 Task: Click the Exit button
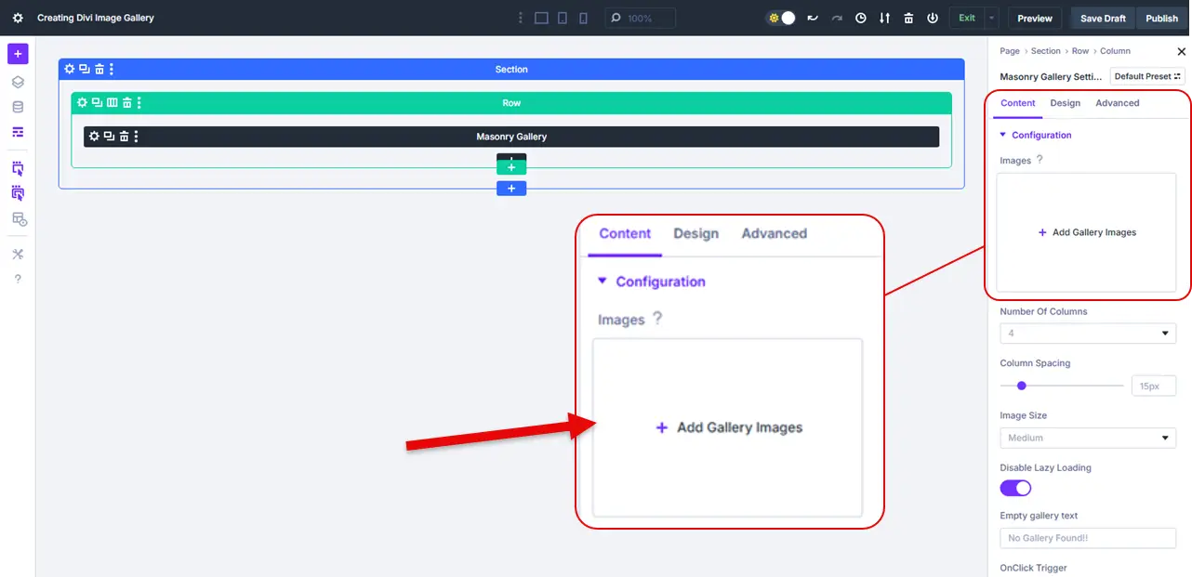[967, 18]
